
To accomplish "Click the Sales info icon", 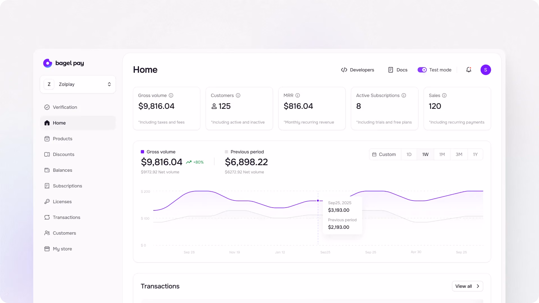I will coord(444,95).
